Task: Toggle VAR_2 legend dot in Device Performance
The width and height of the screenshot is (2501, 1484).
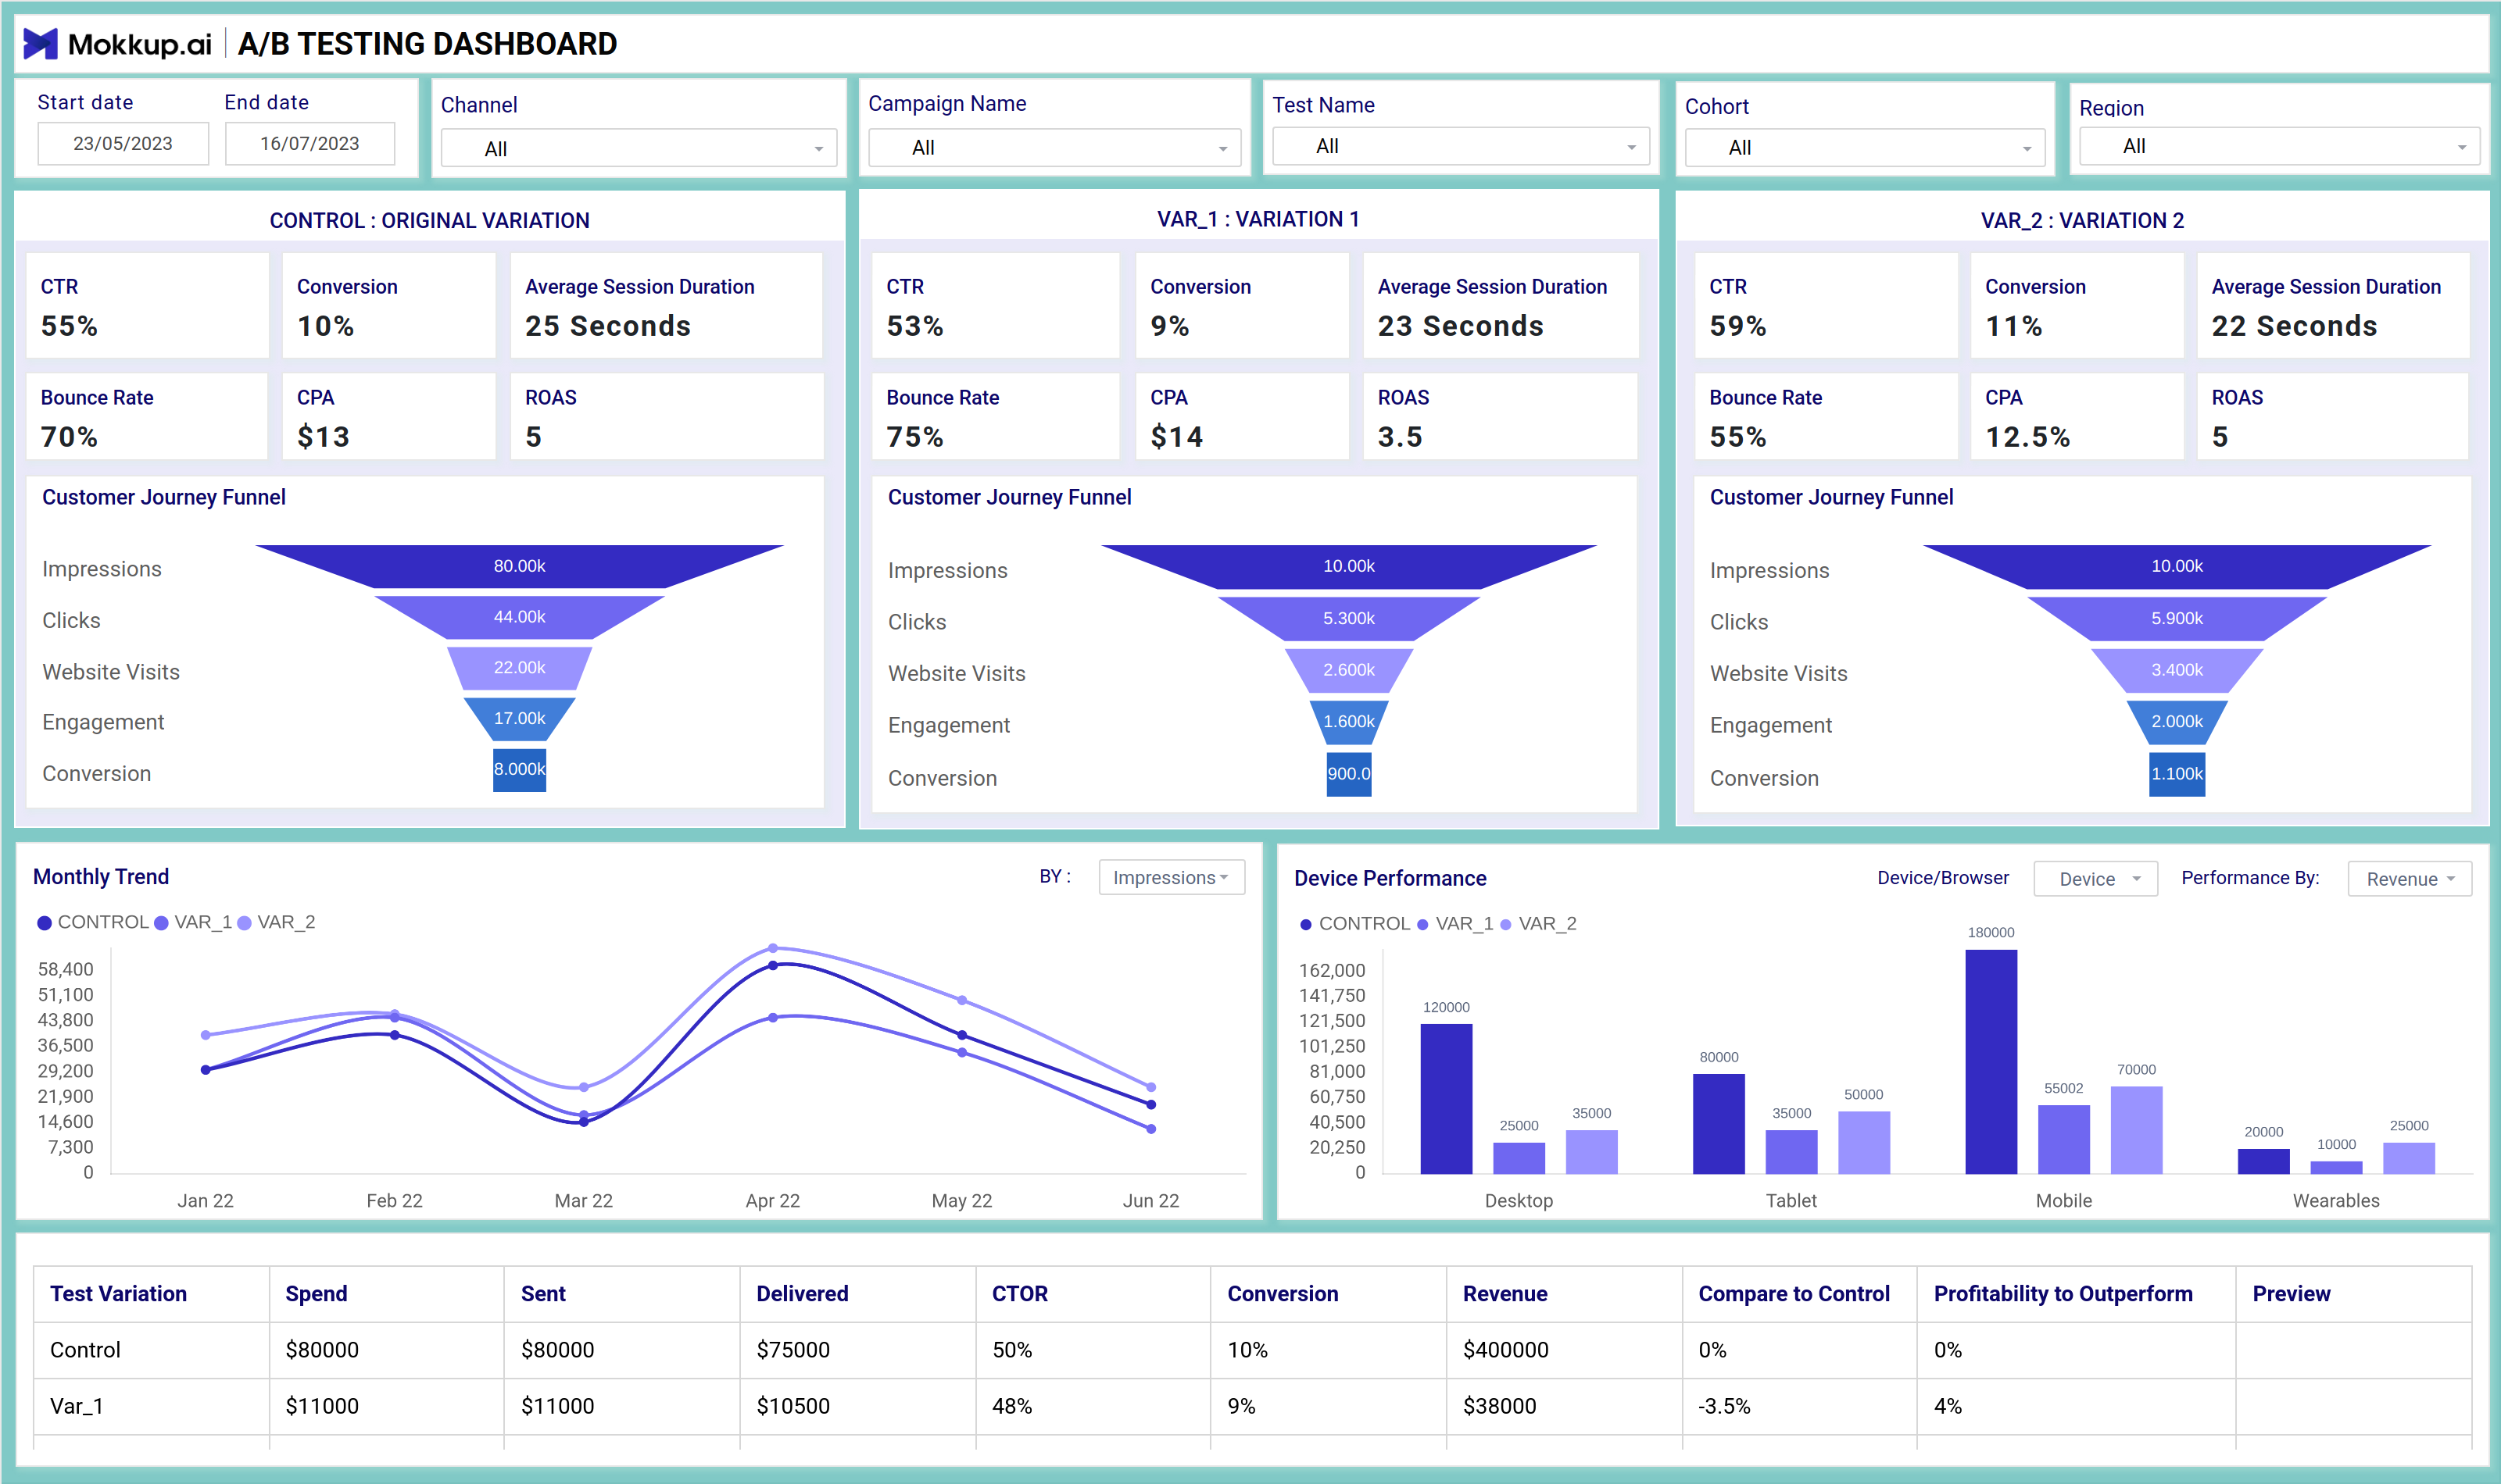Action: [x=1505, y=924]
